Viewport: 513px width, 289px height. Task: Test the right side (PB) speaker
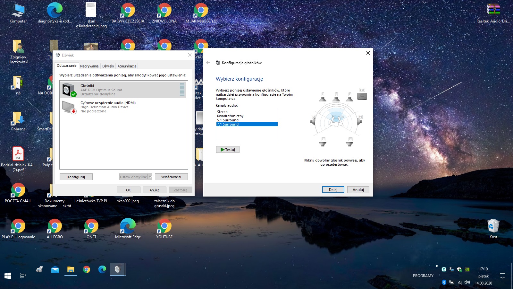tap(360, 121)
